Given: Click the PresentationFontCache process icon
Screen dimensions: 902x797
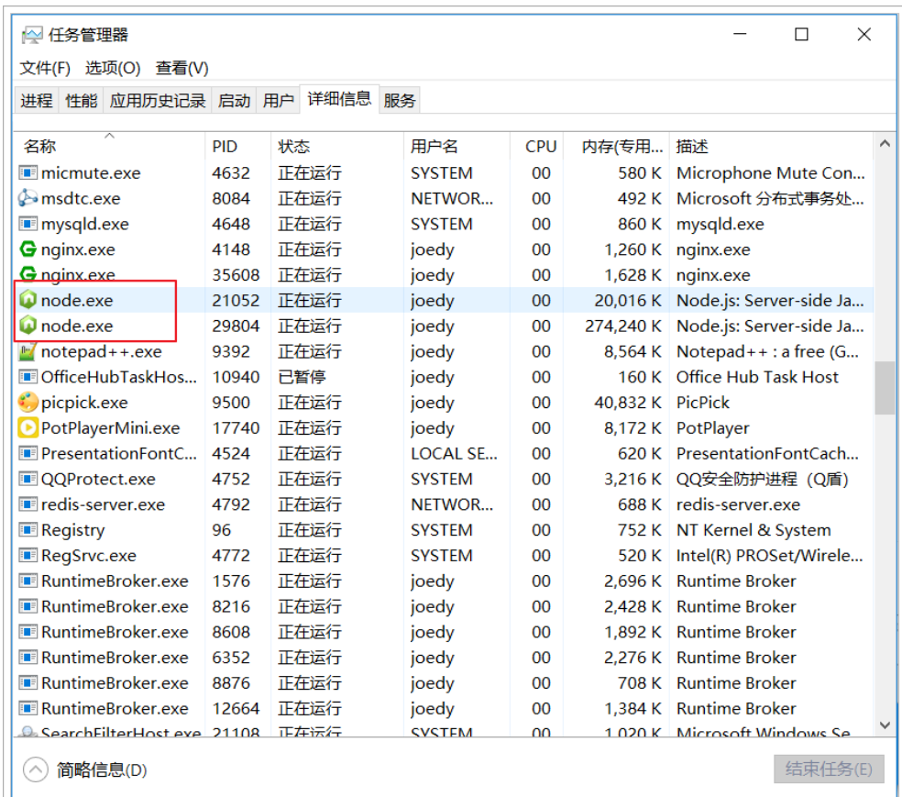Looking at the screenshot, I should click(28, 453).
